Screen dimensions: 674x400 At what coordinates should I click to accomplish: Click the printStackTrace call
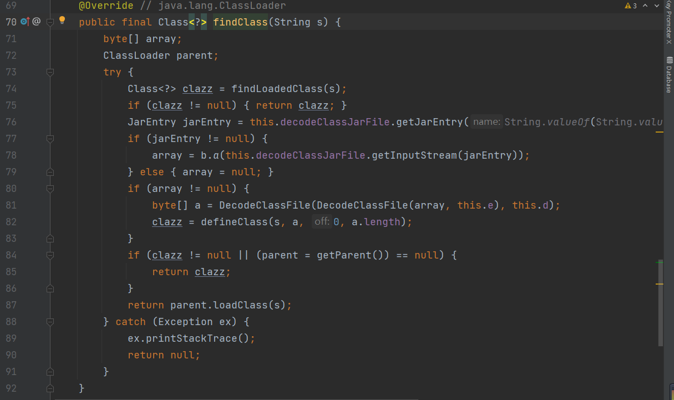click(195, 338)
